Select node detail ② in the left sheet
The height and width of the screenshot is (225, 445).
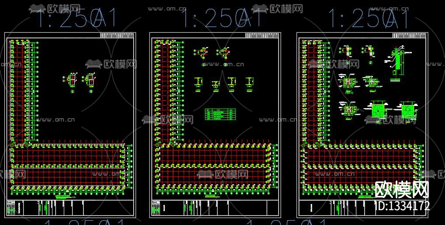(x=90, y=82)
